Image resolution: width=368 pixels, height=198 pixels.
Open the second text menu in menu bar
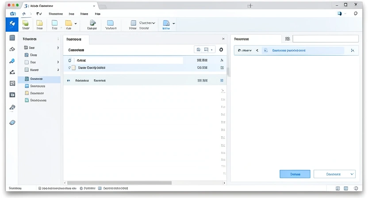[x=71, y=14]
